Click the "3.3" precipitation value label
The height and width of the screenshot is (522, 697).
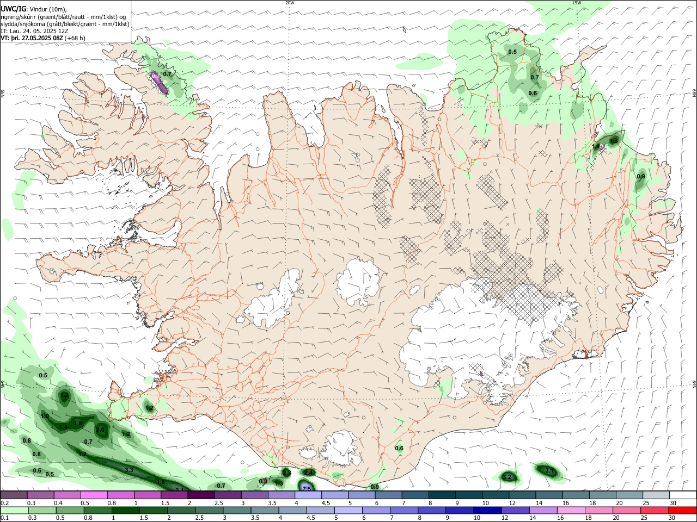(129, 470)
